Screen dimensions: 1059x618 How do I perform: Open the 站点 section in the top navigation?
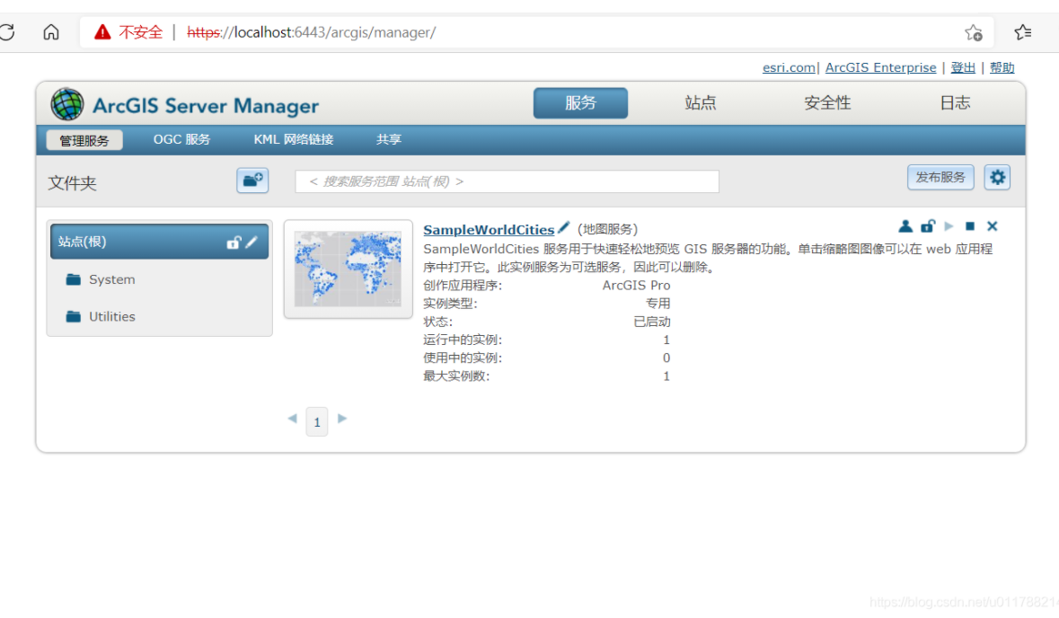pyautogui.click(x=701, y=102)
